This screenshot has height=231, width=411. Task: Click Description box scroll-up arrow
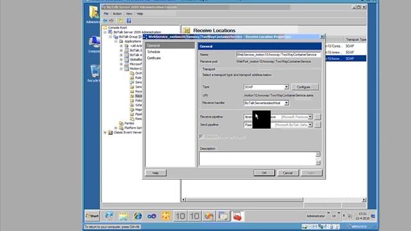click(x=318, y=154)
